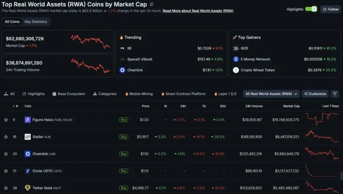
Task: Select the Base Ecosystem filter tab
Action: 69,94
